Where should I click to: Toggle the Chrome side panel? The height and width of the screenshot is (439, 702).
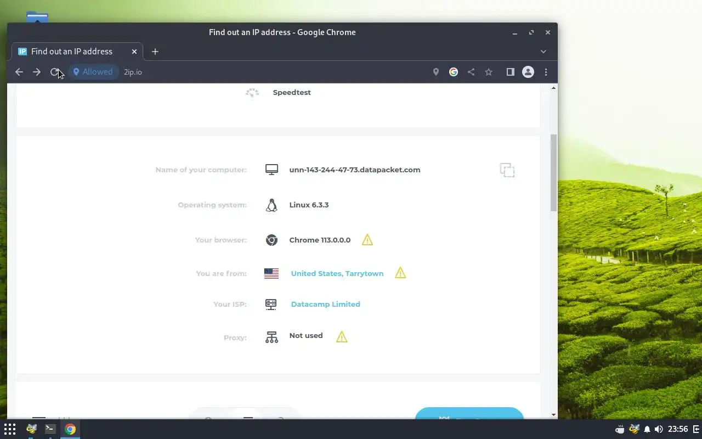tap(511, 72)
